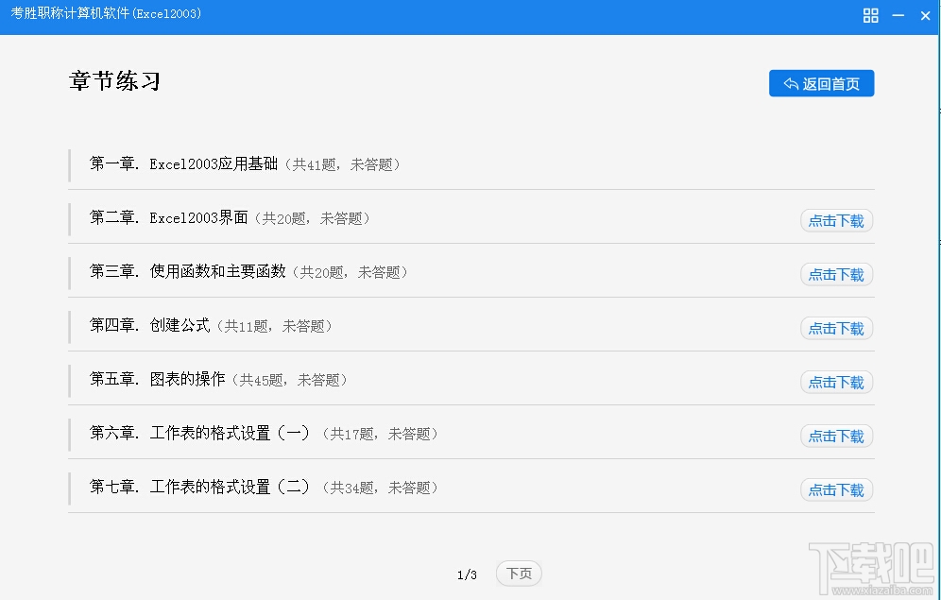Close the 考胜职称计算机软件 window
The height and width of the screenshot is (600, 941).
pos(925,16)
